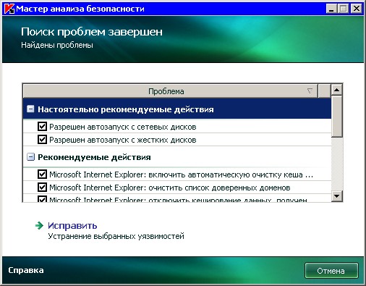The width and height of the screenshot is (366, 286).
Task: Click the narrow empty column header next to Проблема
Action: 324,91
